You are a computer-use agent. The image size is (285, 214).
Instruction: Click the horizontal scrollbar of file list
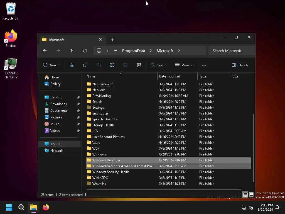tap(164, 189)
